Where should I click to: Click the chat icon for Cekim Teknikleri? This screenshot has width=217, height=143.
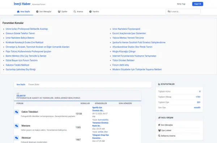click(17, 112)
